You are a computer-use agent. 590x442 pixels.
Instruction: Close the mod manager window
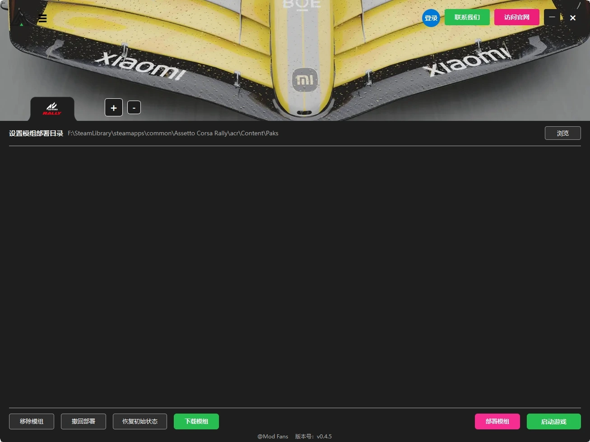coord(573,18)
